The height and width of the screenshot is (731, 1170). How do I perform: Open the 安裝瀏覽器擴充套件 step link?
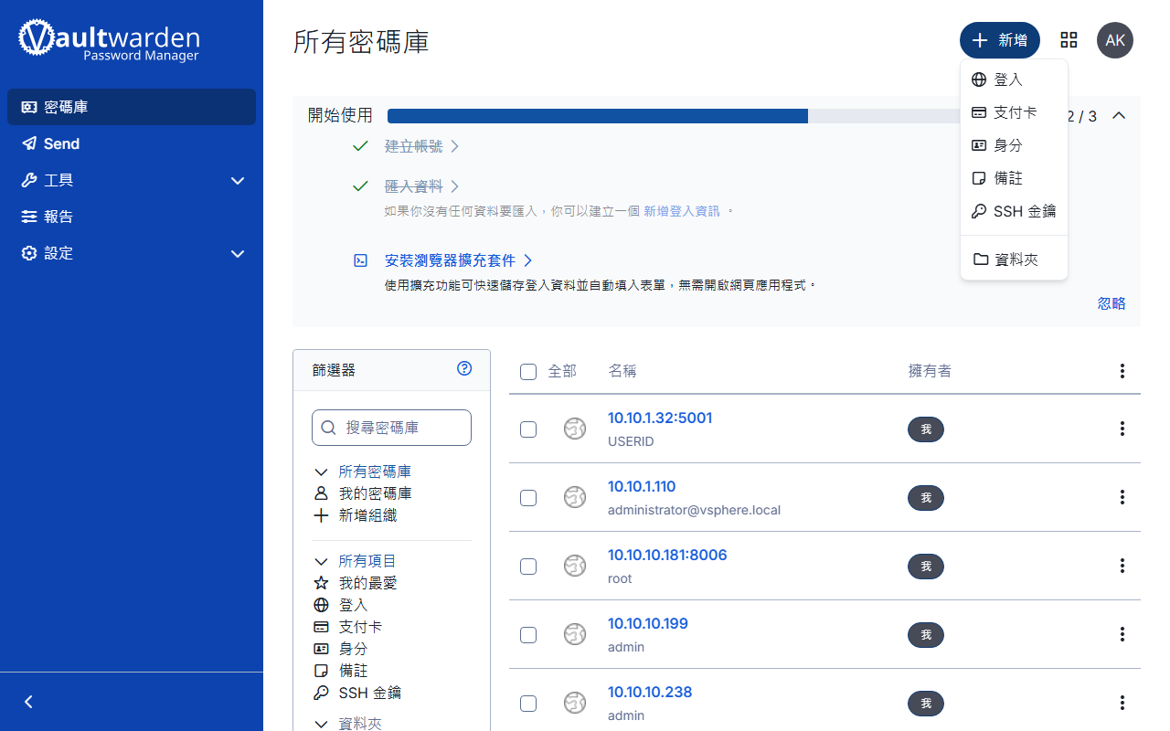point(459,260)
